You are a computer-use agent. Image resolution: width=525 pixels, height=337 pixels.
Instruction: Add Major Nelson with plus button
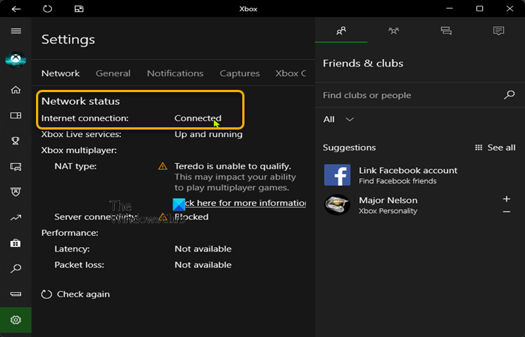[506, 199]
